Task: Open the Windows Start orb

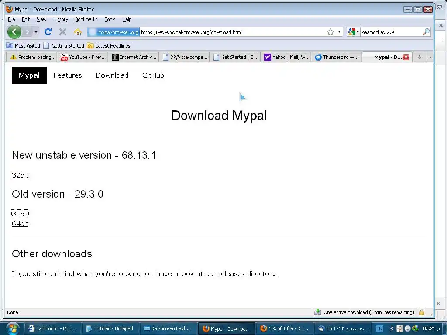Action: click(13, 328)
